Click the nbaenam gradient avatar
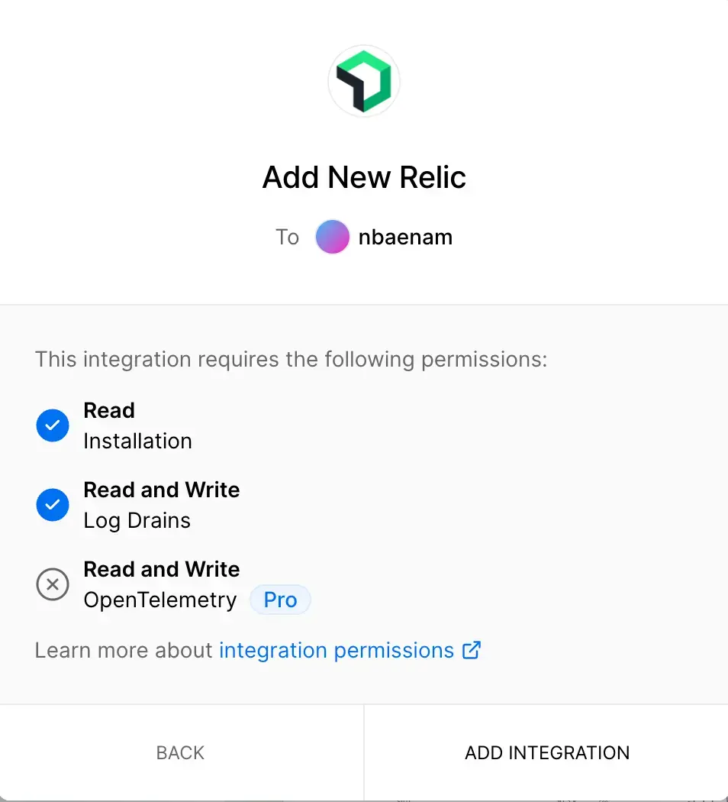Viewport: 728px width, 802px height. click(333, 237)
